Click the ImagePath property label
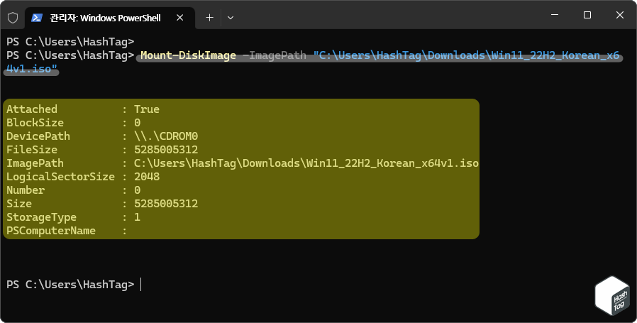This screenshot has width=637, height=323. click(x=35, y=163)
